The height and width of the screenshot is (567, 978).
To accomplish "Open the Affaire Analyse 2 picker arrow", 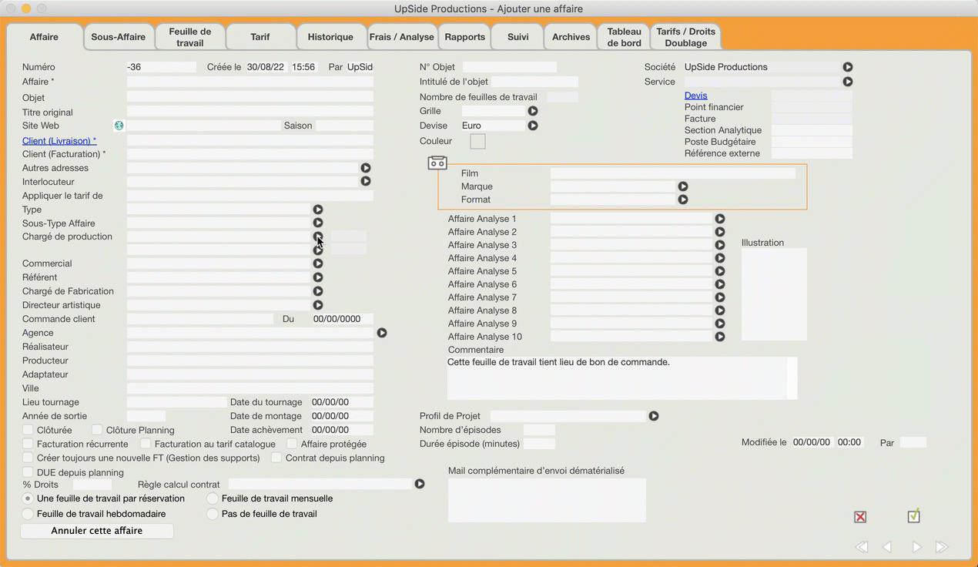I will [720, 232].
